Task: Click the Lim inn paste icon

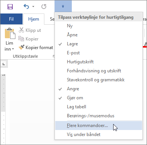Action: point(10,33)
